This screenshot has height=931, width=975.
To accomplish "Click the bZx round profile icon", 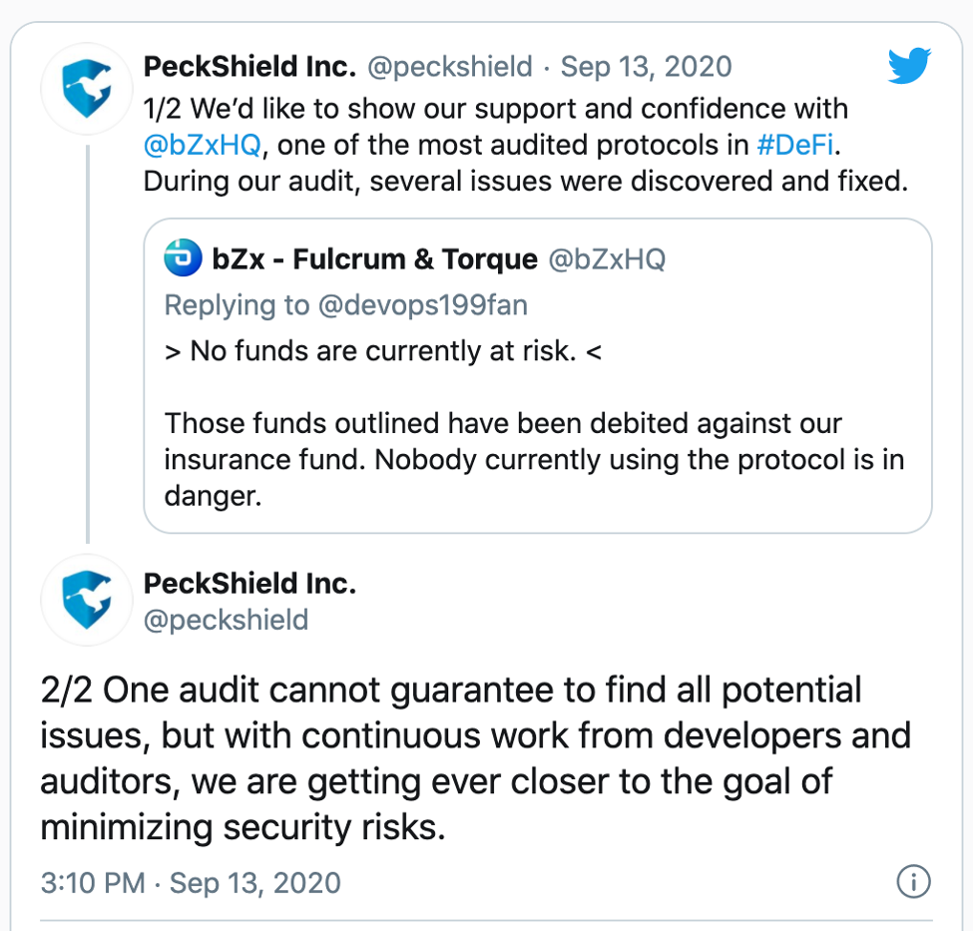I will coord(183,257).
